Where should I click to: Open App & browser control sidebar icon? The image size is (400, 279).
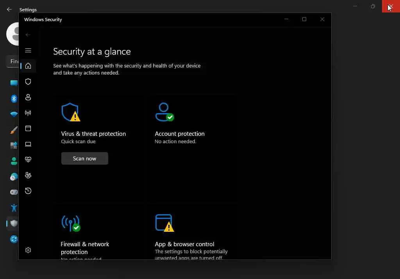[x=28, y=128]
